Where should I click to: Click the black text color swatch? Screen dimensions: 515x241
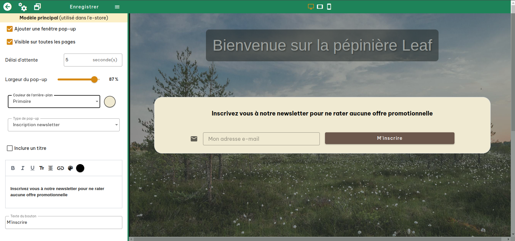[x=80, y=168]
